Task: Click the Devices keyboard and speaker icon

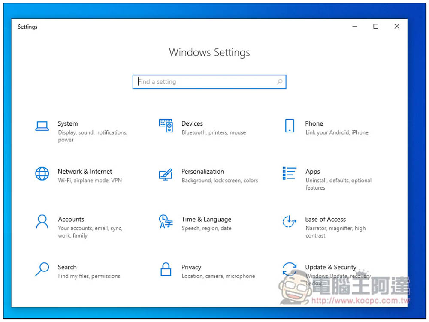Action: [166, 126]
